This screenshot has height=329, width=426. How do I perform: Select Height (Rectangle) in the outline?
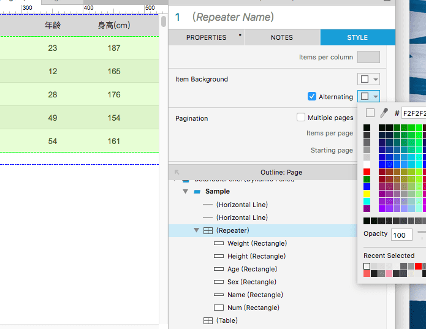click(256, 256)
